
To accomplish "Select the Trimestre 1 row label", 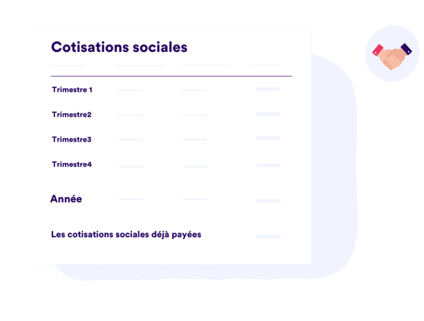I will [72, 90].
